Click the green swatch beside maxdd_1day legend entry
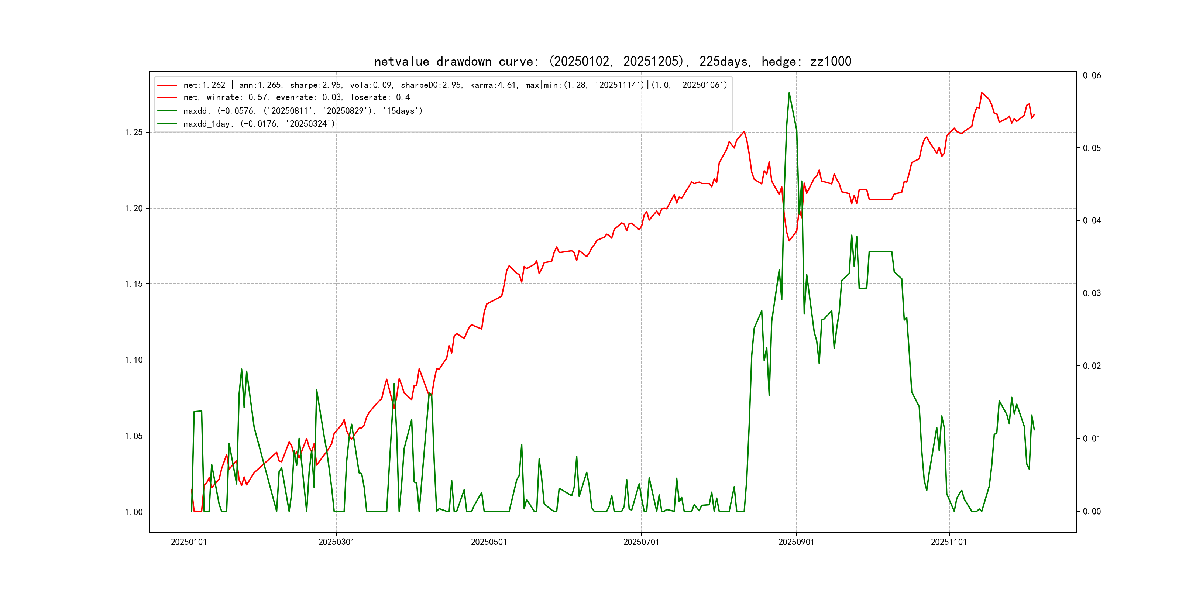Screen dimensions: 1196x598 pyautogui.click(x=167, y=124)
